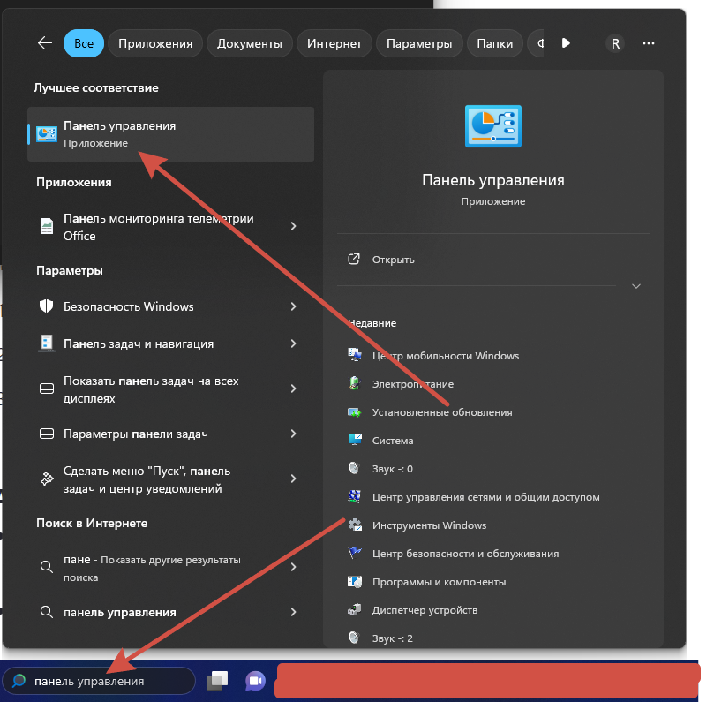The height and width of the screenshot is (702, 714).
Task: Click the personalization icon beside 'Сделать меню Пуск'
Action: (47, 479)
